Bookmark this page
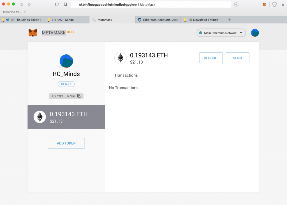 pyautogui.click(x=65, y=4)
